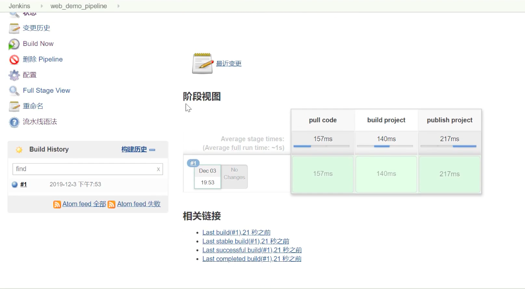The height and width of the screenshot is (289, 525).
Task: Open 变更历史 in sidebar
Action: (36, 28)
